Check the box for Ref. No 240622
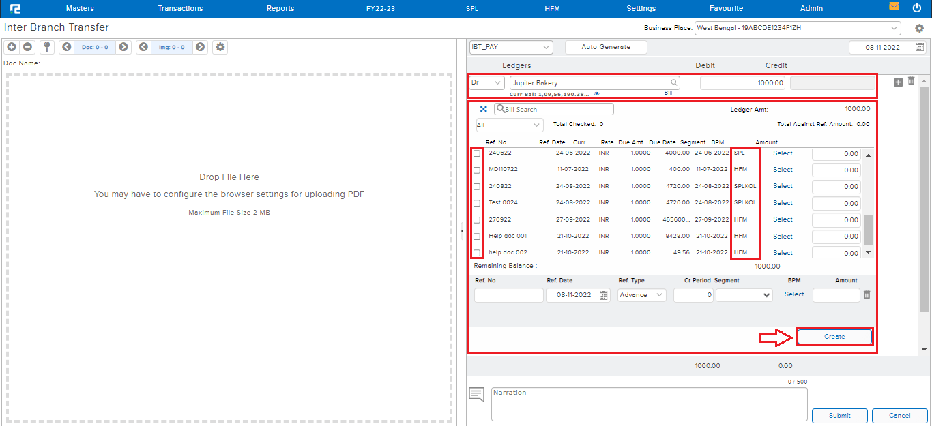This screenshot has width=932, height=426. [477, 153]
